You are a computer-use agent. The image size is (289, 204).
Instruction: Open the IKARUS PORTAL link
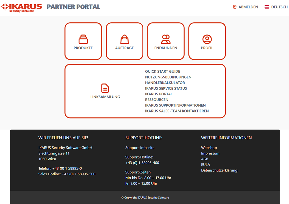tap(159, 94)
